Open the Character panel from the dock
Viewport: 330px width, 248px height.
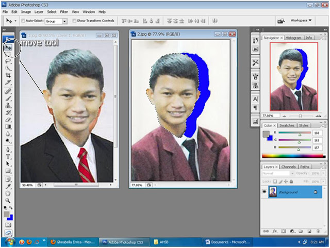coord(255,99)
